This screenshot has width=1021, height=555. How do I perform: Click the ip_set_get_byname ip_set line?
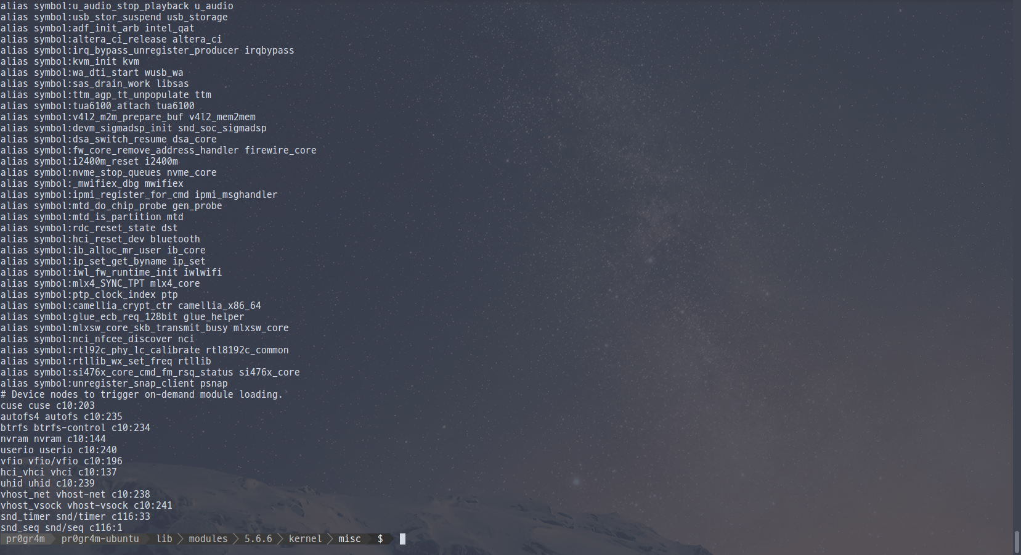click(x=103, y=261)
